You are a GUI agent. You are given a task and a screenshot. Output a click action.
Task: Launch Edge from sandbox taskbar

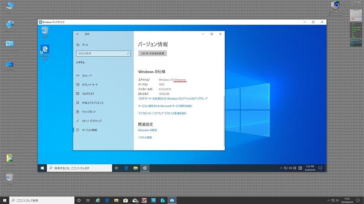(x=126, y=168)
